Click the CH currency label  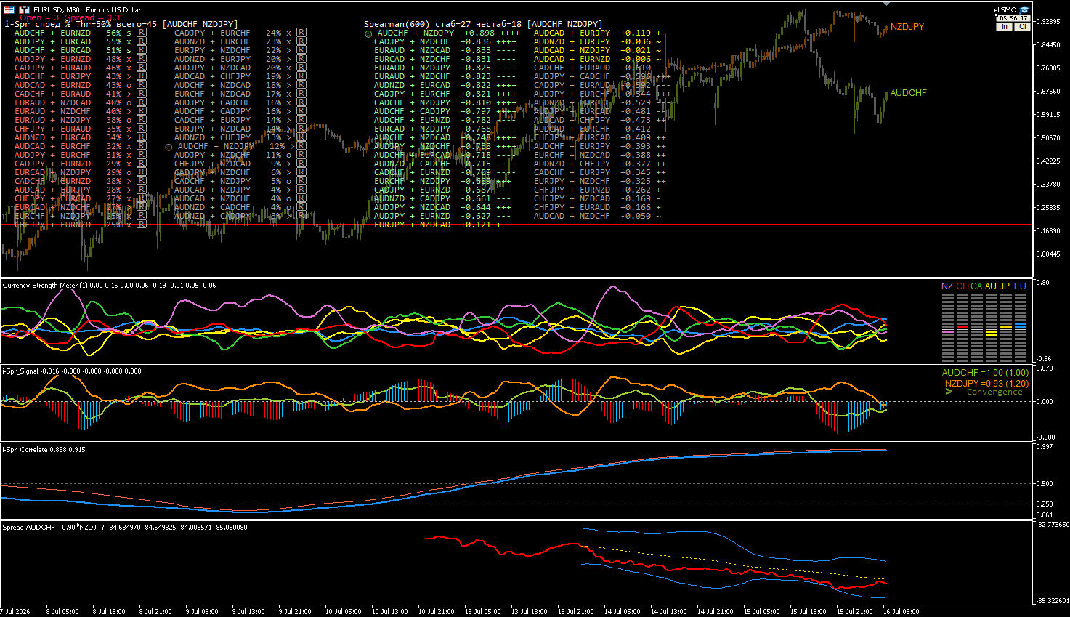962,286
